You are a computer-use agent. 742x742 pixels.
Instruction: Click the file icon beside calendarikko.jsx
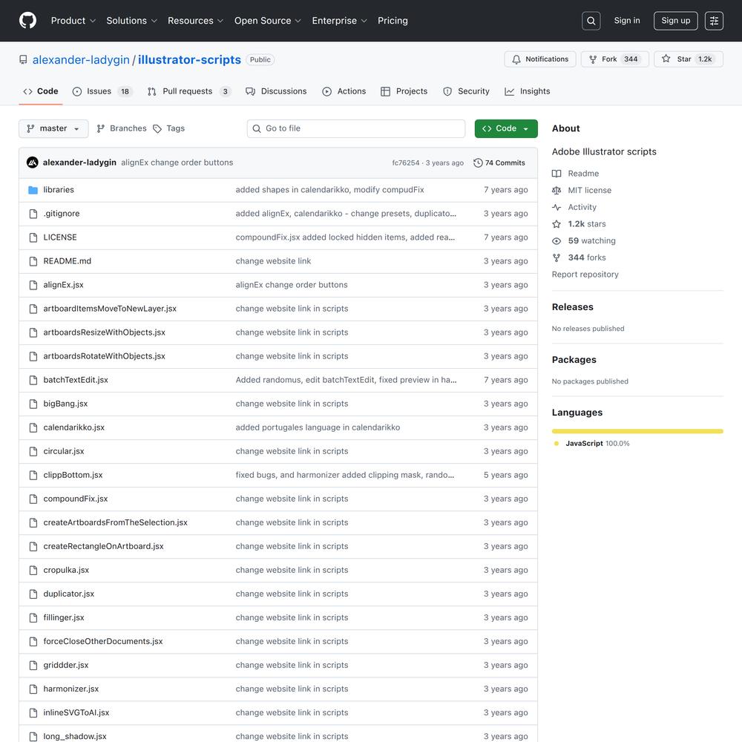(33, 427)
